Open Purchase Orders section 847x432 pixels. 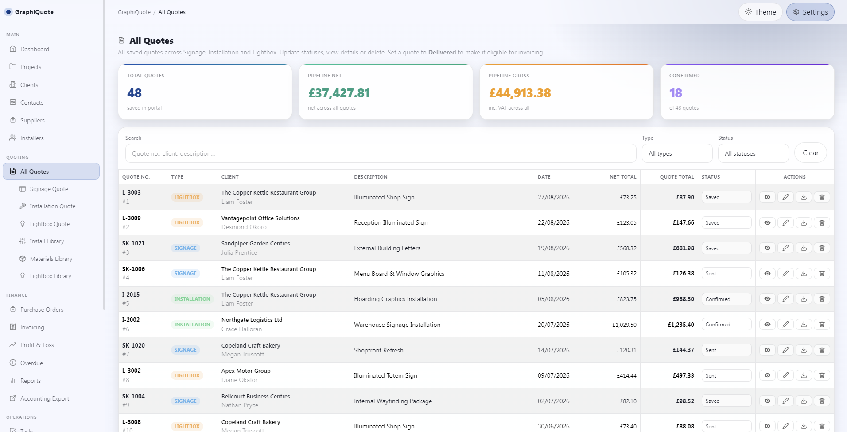(51, 310)
